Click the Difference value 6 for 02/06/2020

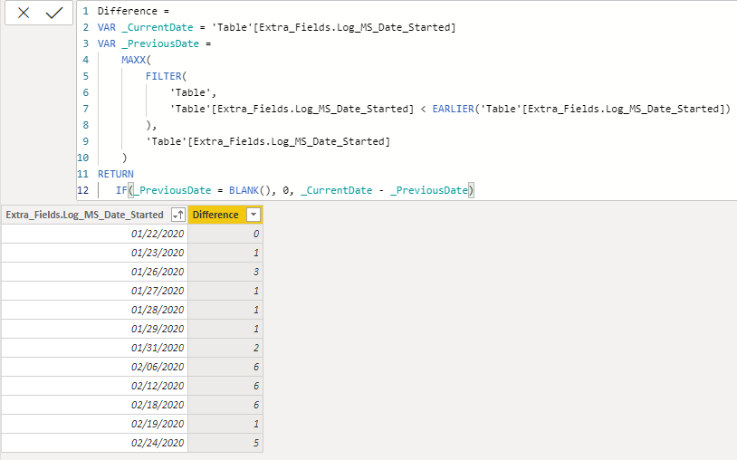225,367
